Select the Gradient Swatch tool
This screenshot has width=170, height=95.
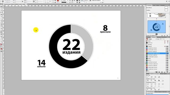(1, 32)
